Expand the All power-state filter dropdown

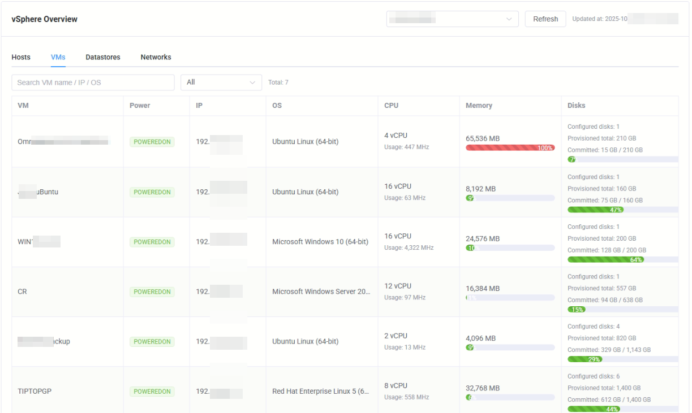tap(221, 82)
